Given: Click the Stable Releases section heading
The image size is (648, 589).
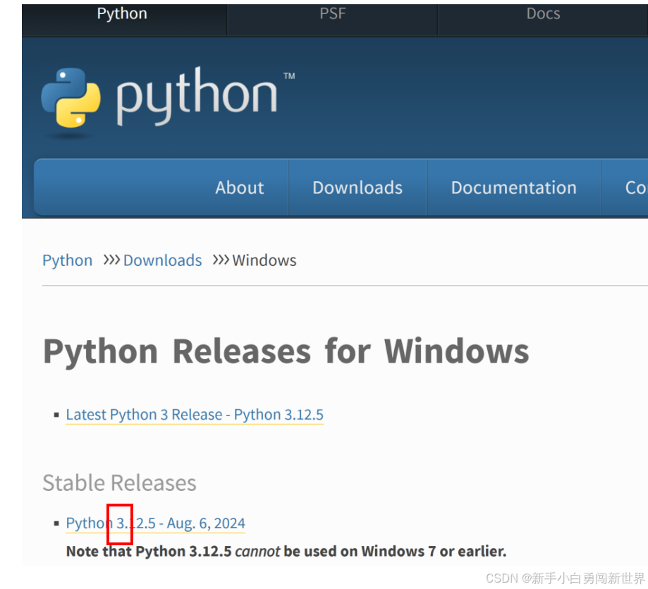Looking at the screenshot, I should 118,482.
